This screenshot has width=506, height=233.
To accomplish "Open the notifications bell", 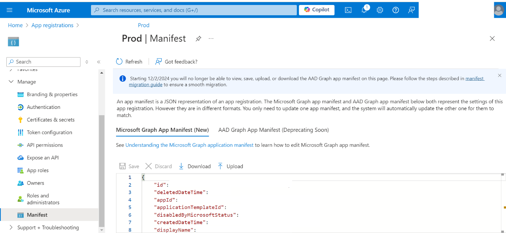I will tap(364, 10).
